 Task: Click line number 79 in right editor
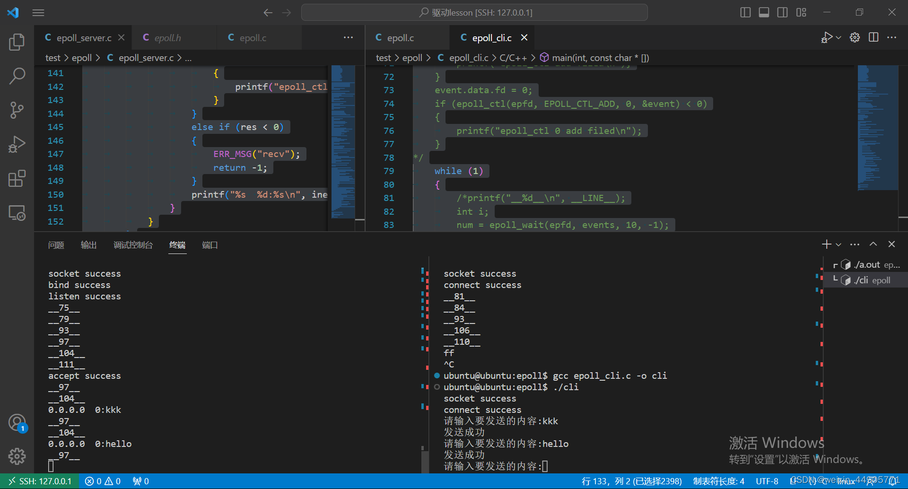(x=389, y=171)
